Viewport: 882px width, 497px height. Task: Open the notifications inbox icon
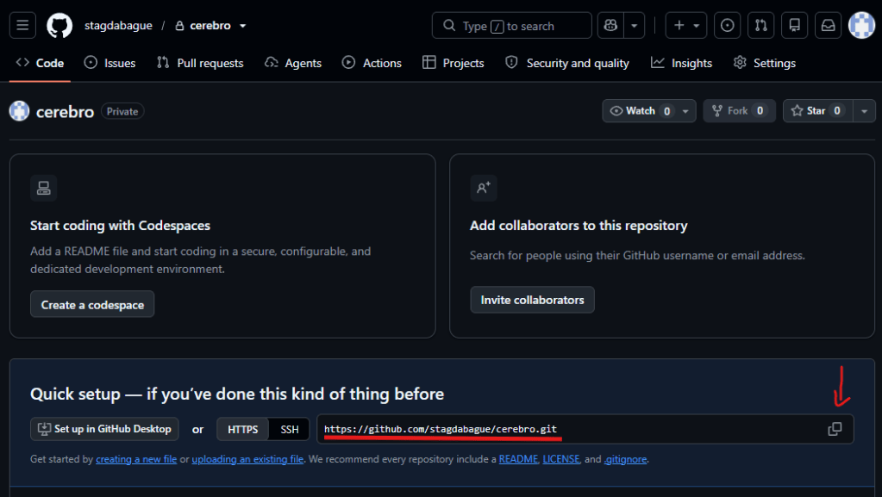(x=828, y=25)
